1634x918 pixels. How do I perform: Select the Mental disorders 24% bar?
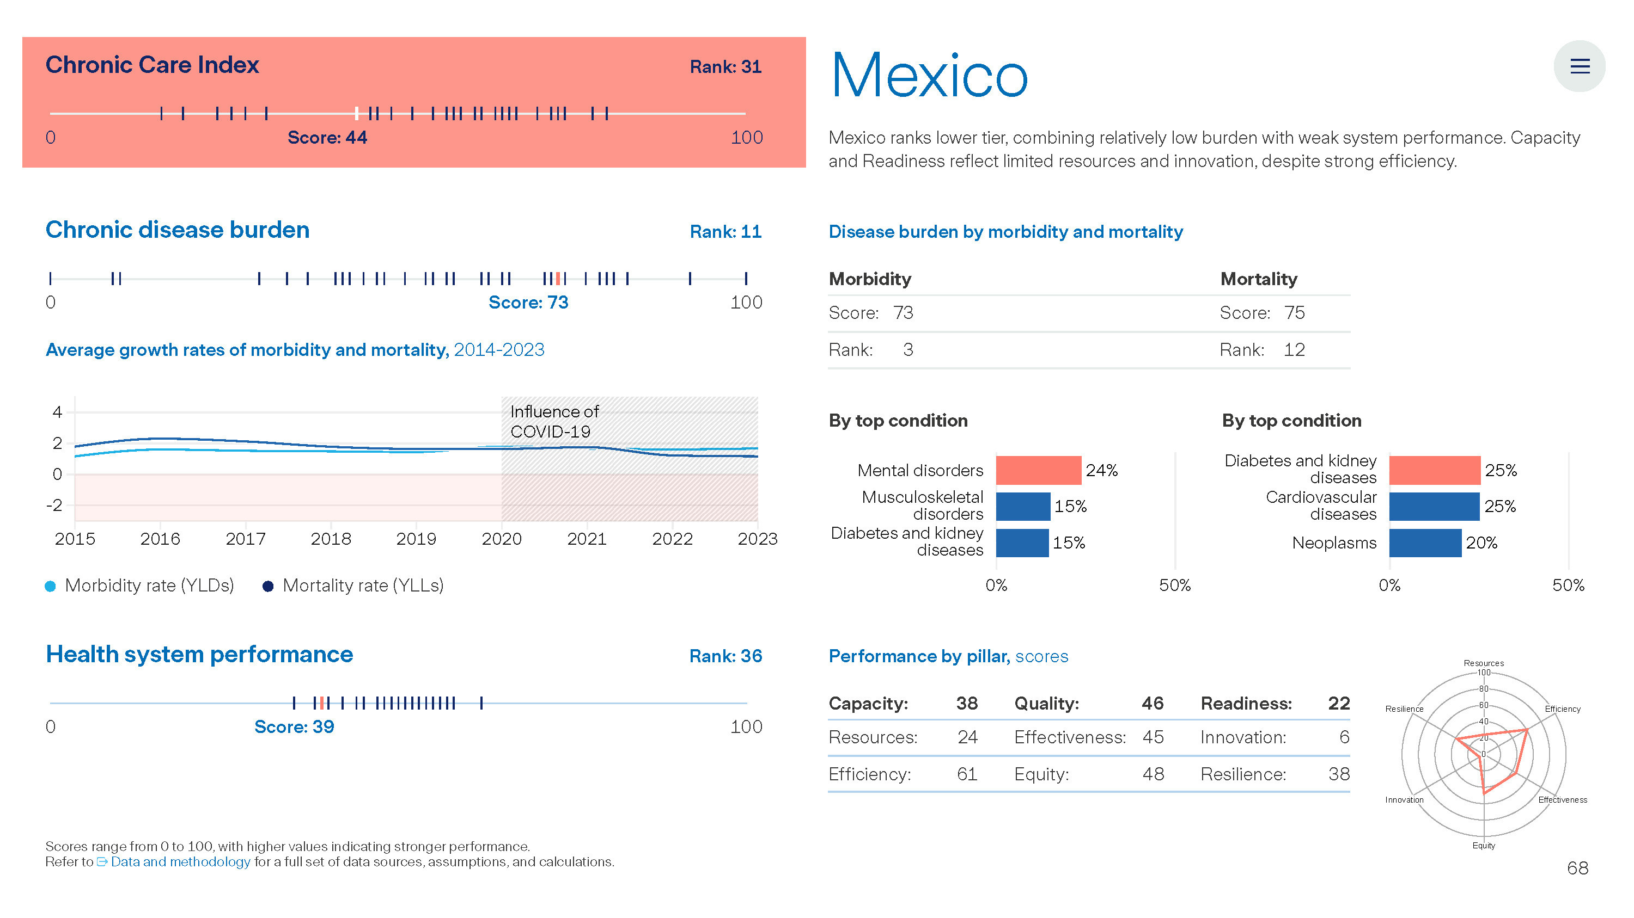pyautogui.click(x=1038, y=470)
